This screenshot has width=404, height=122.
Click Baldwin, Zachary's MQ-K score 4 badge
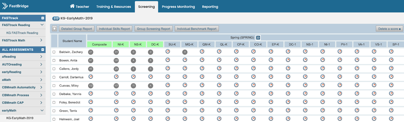(x=185, y=52)
